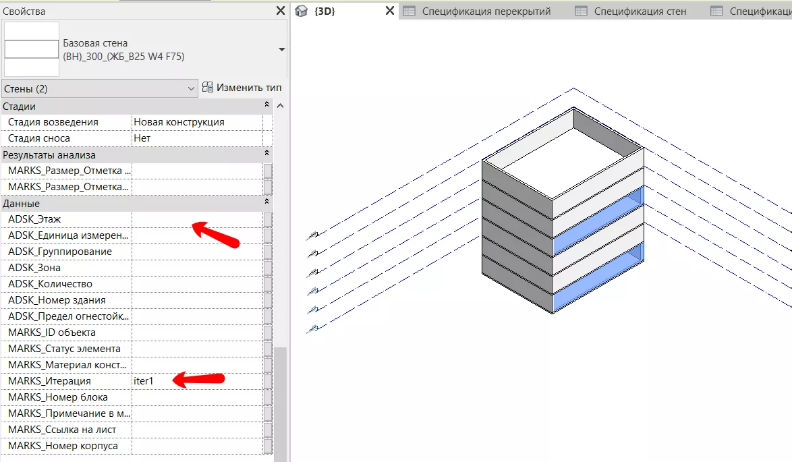Switch to Спецификация стен tab
The width and height of the screenshot is (792, 462).
point(640,11)
